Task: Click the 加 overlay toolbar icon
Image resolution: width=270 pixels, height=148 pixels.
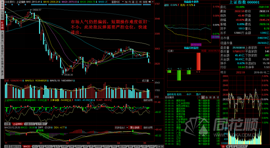Action: pyautogui.click(x=126, y=2)
